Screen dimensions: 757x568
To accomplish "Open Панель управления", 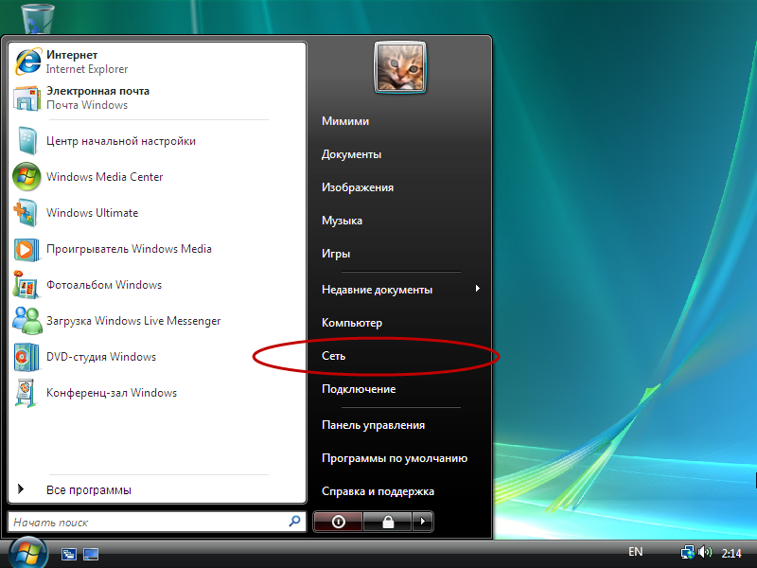I will tap(373, 425).
